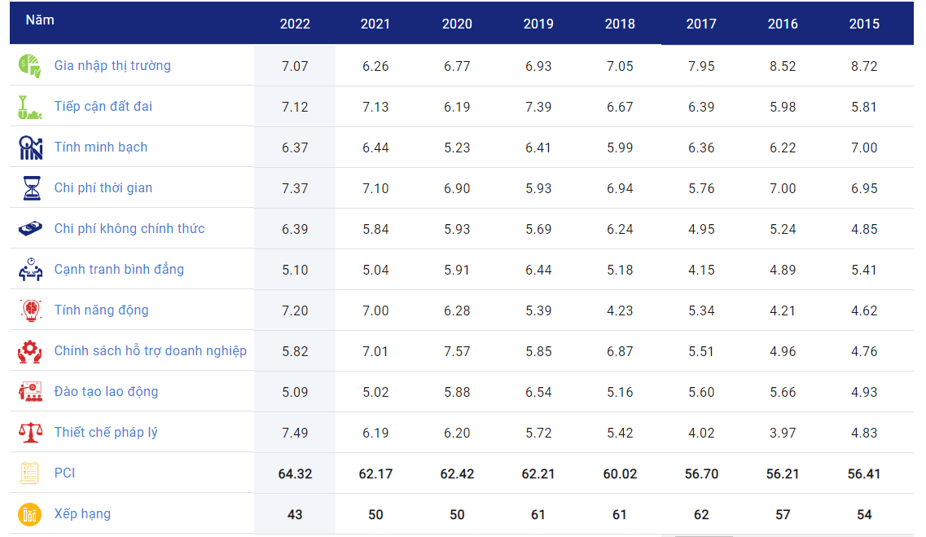Open the Tính minh bạch link
Image resolution: width=926 pixels, height=537 pixels.
[x=101, y=147]
